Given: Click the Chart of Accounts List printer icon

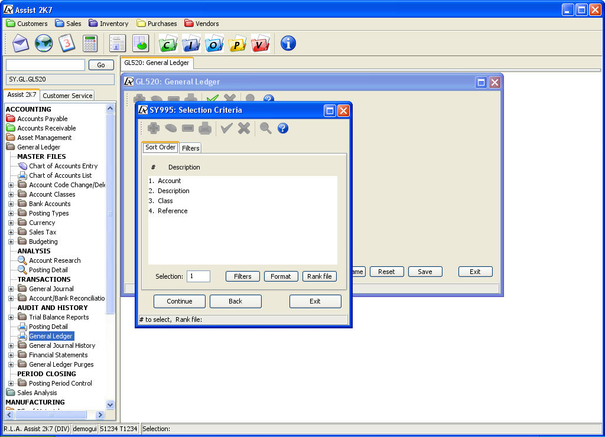Looking at the screenshot, I should click(x=23, y=175).
